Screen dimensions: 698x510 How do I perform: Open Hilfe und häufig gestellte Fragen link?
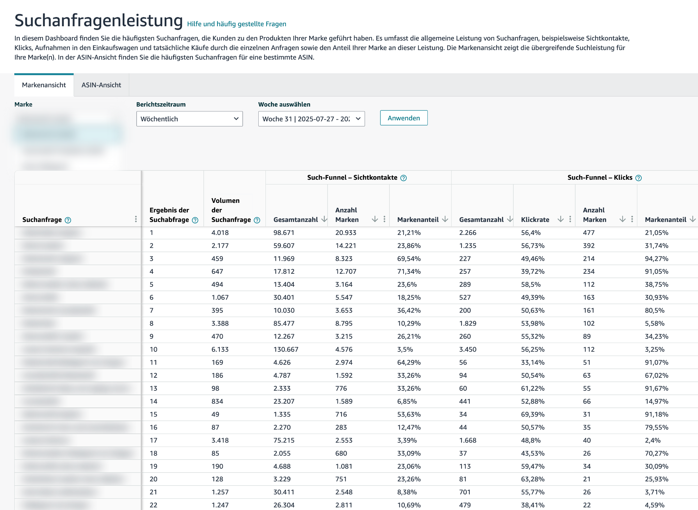237,24
